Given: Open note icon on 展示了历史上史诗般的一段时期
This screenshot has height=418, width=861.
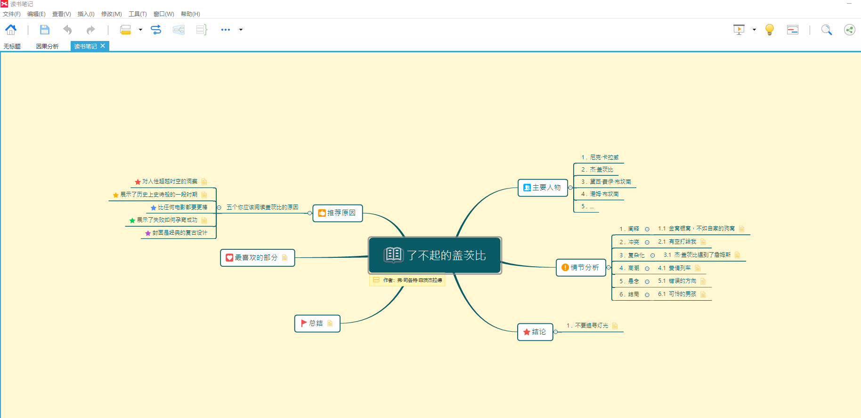Looking at the screenshot, I should coord(204,195).
